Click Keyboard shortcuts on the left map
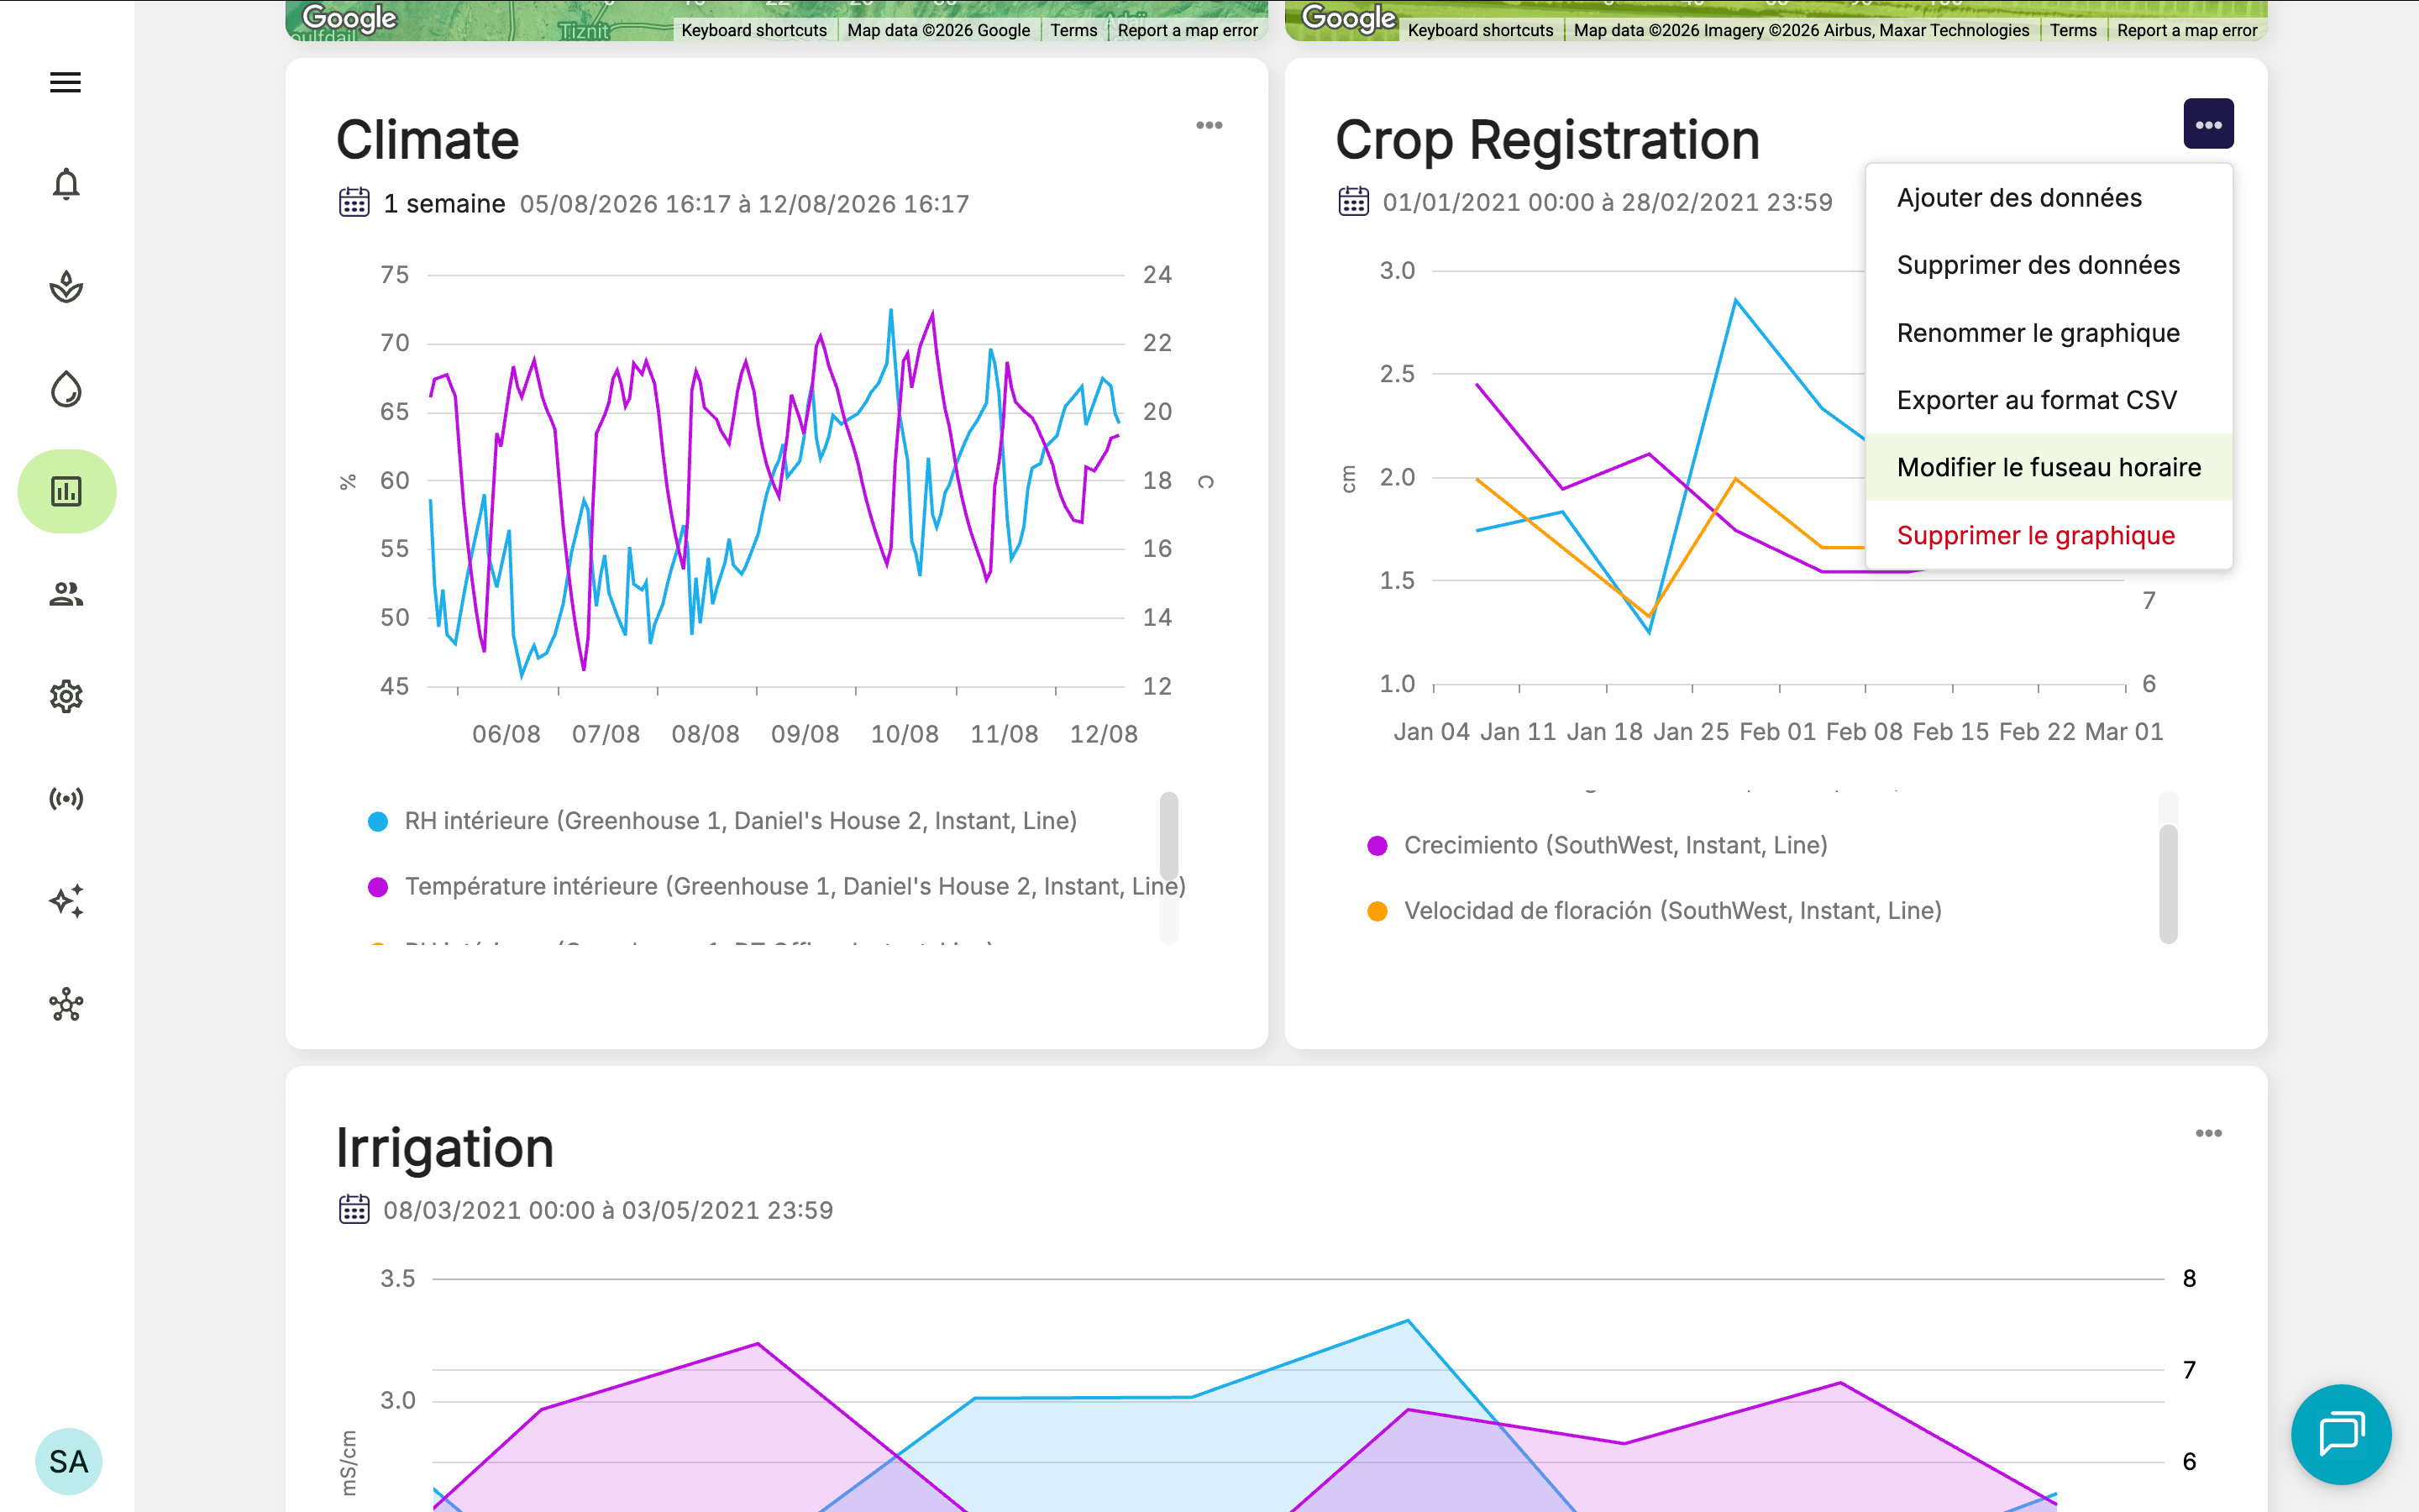 coord(753,30)
